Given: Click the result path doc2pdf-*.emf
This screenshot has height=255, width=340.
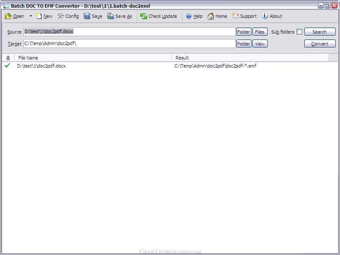Looking at the screenshot, I should (x=215, y=66).
